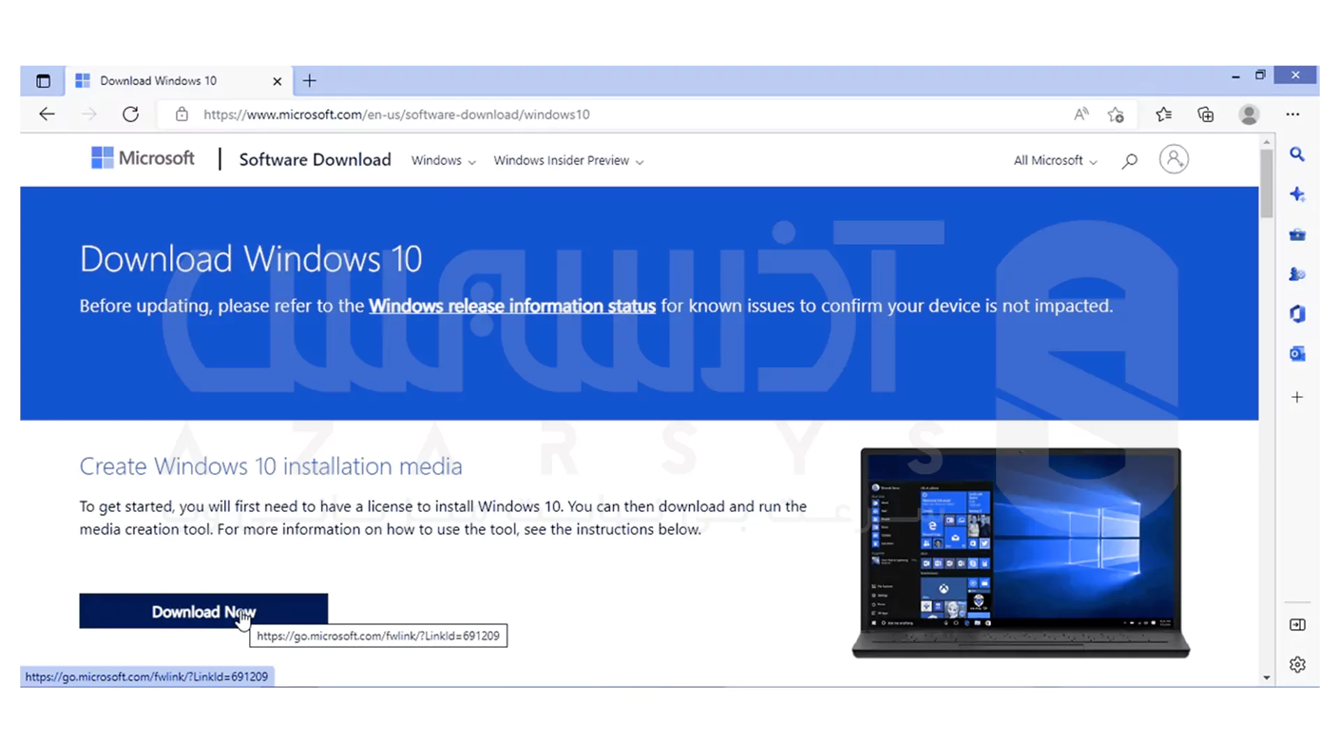Toggle vertical tabs action menu button

click(x=43, y=81)
